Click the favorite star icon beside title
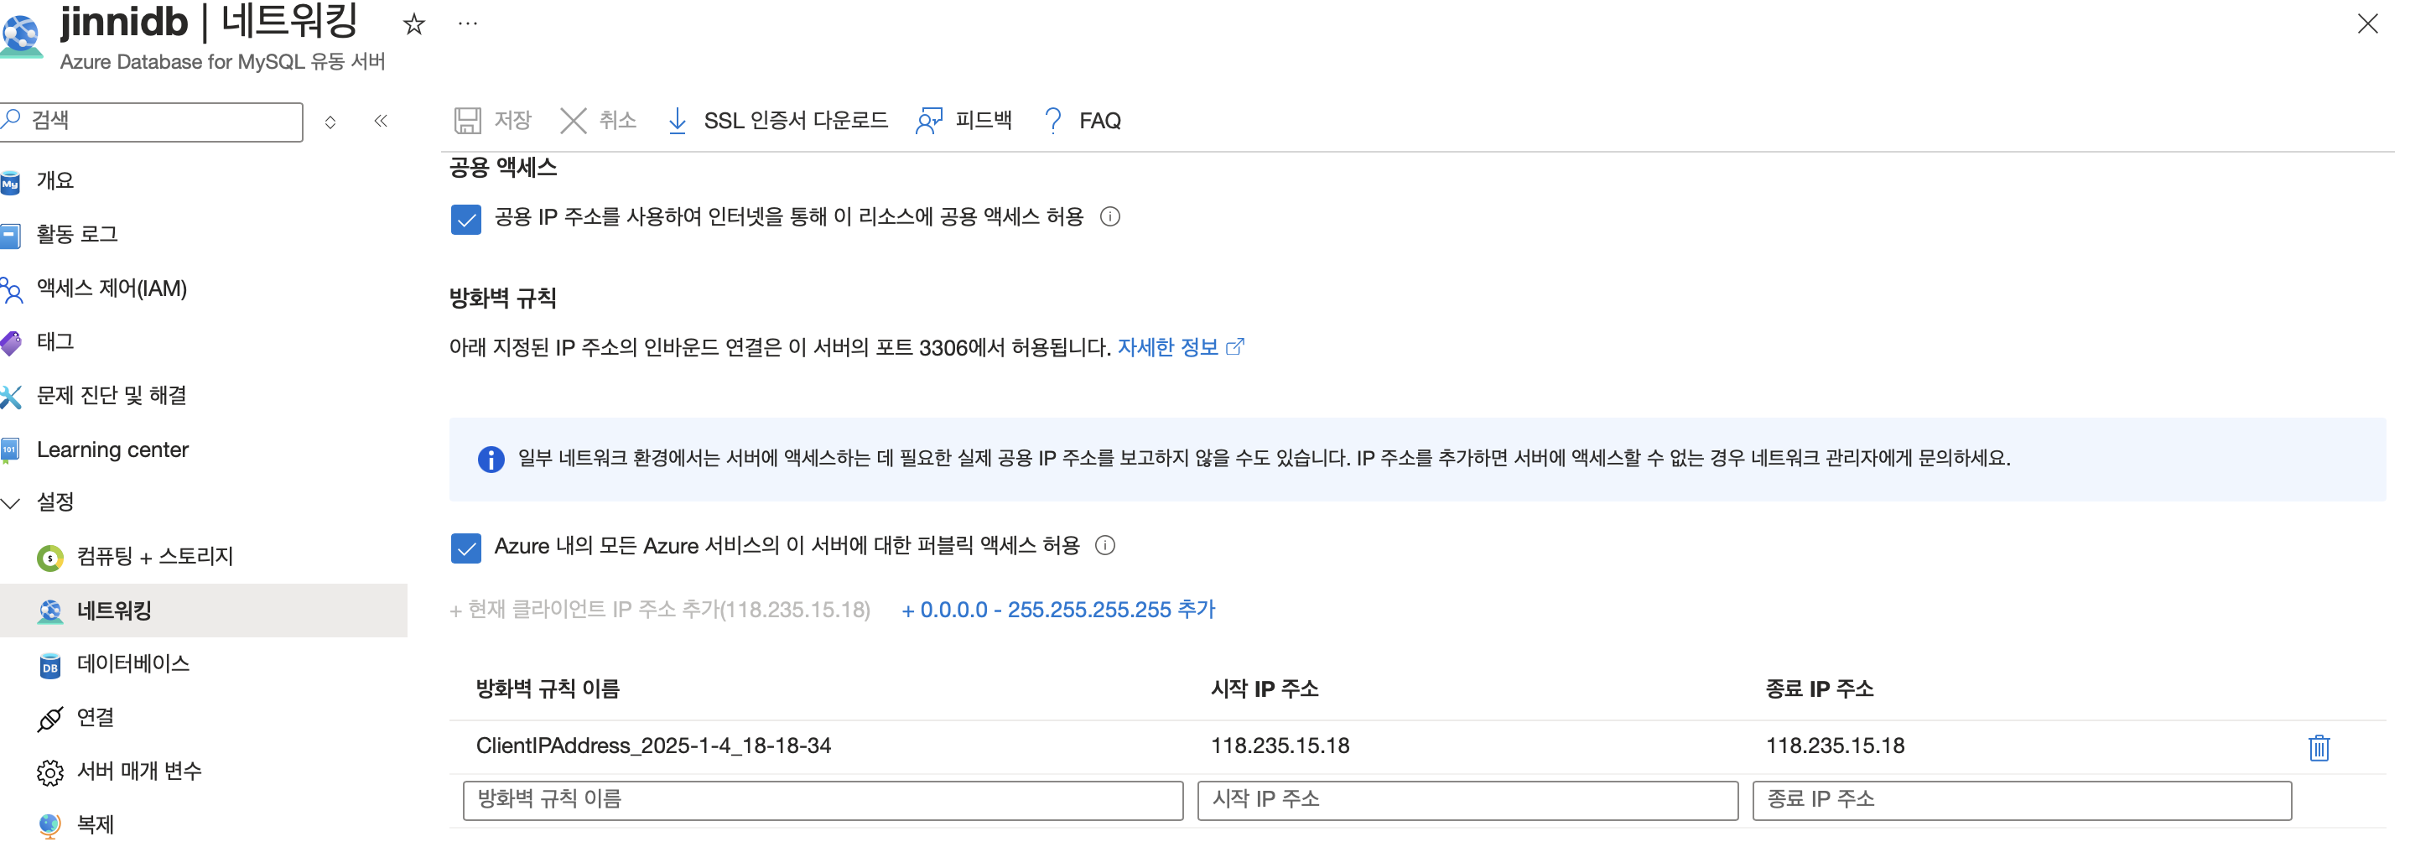Viewport: 2410px width, 847px height. point(413,24)
